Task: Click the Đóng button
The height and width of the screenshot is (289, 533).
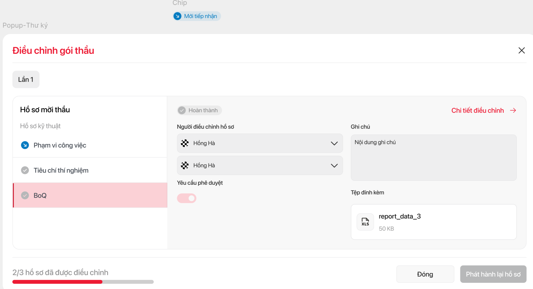Action: coord(425,274)
